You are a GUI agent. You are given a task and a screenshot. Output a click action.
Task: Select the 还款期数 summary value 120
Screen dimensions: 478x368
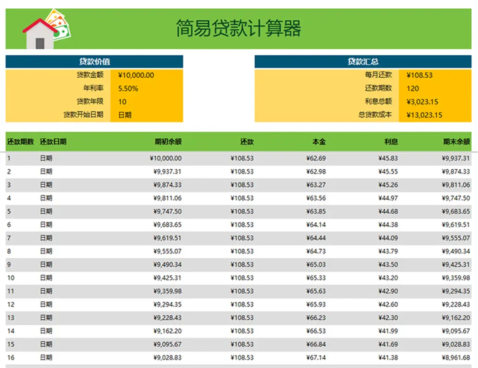point(413,89)
